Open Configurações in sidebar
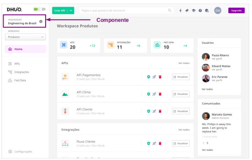This screenshot has height=160, width=252. [20, 152]
